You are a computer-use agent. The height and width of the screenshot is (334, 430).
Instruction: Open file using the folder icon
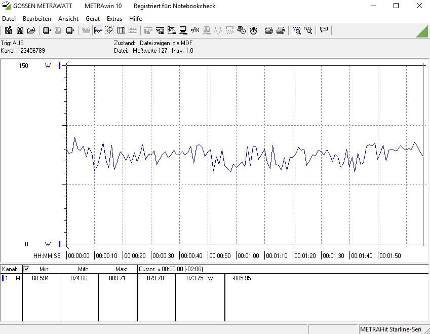31,30
